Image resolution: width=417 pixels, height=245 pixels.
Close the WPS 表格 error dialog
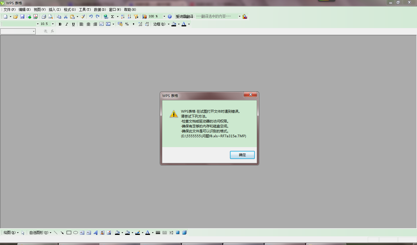pyautogui.click(x=250, y=95)
